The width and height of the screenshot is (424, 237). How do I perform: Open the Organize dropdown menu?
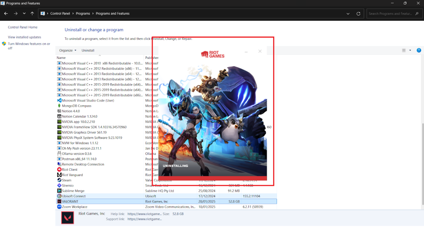click(x=67, y=50)
